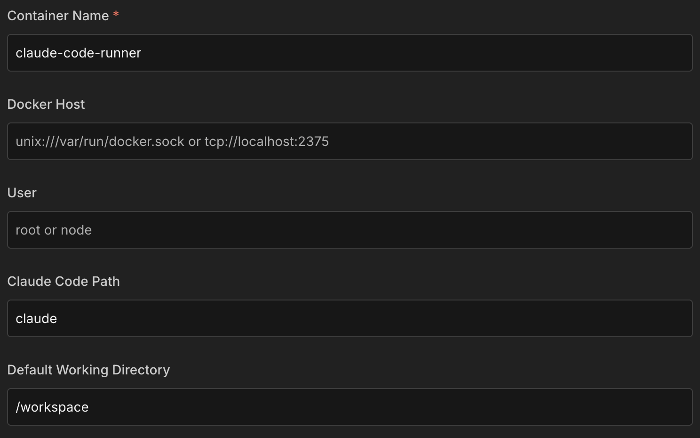Click the "Container Name" label
The height and width of the screenshot is (438, 700).
point(58,16)
